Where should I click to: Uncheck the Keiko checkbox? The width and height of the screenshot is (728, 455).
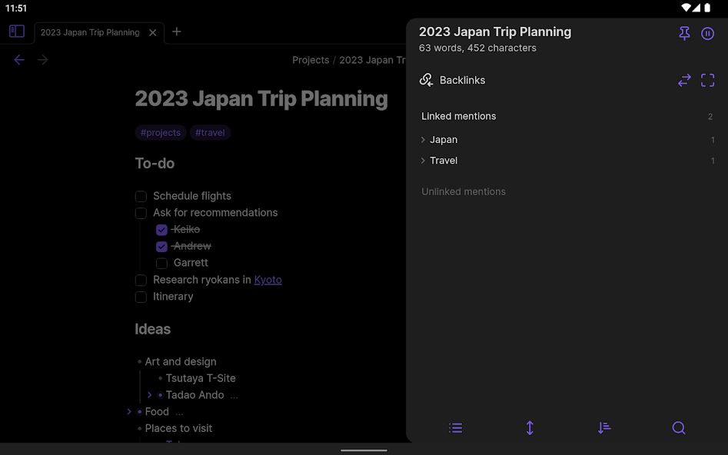[x=161, y=230]
